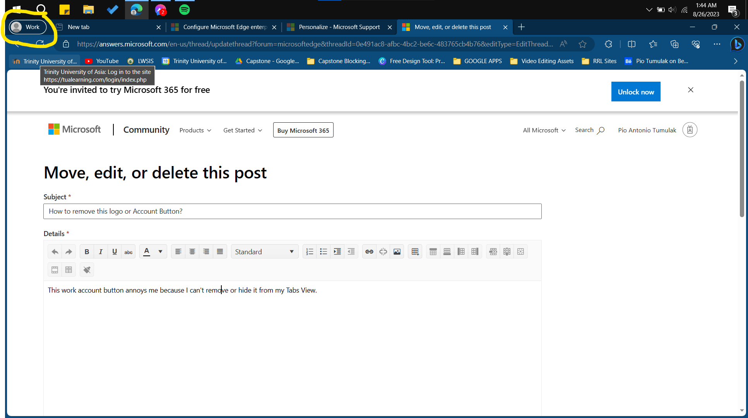Open the font color picker arrow
This screenshot has height=418, width=748.
(160, 252)
